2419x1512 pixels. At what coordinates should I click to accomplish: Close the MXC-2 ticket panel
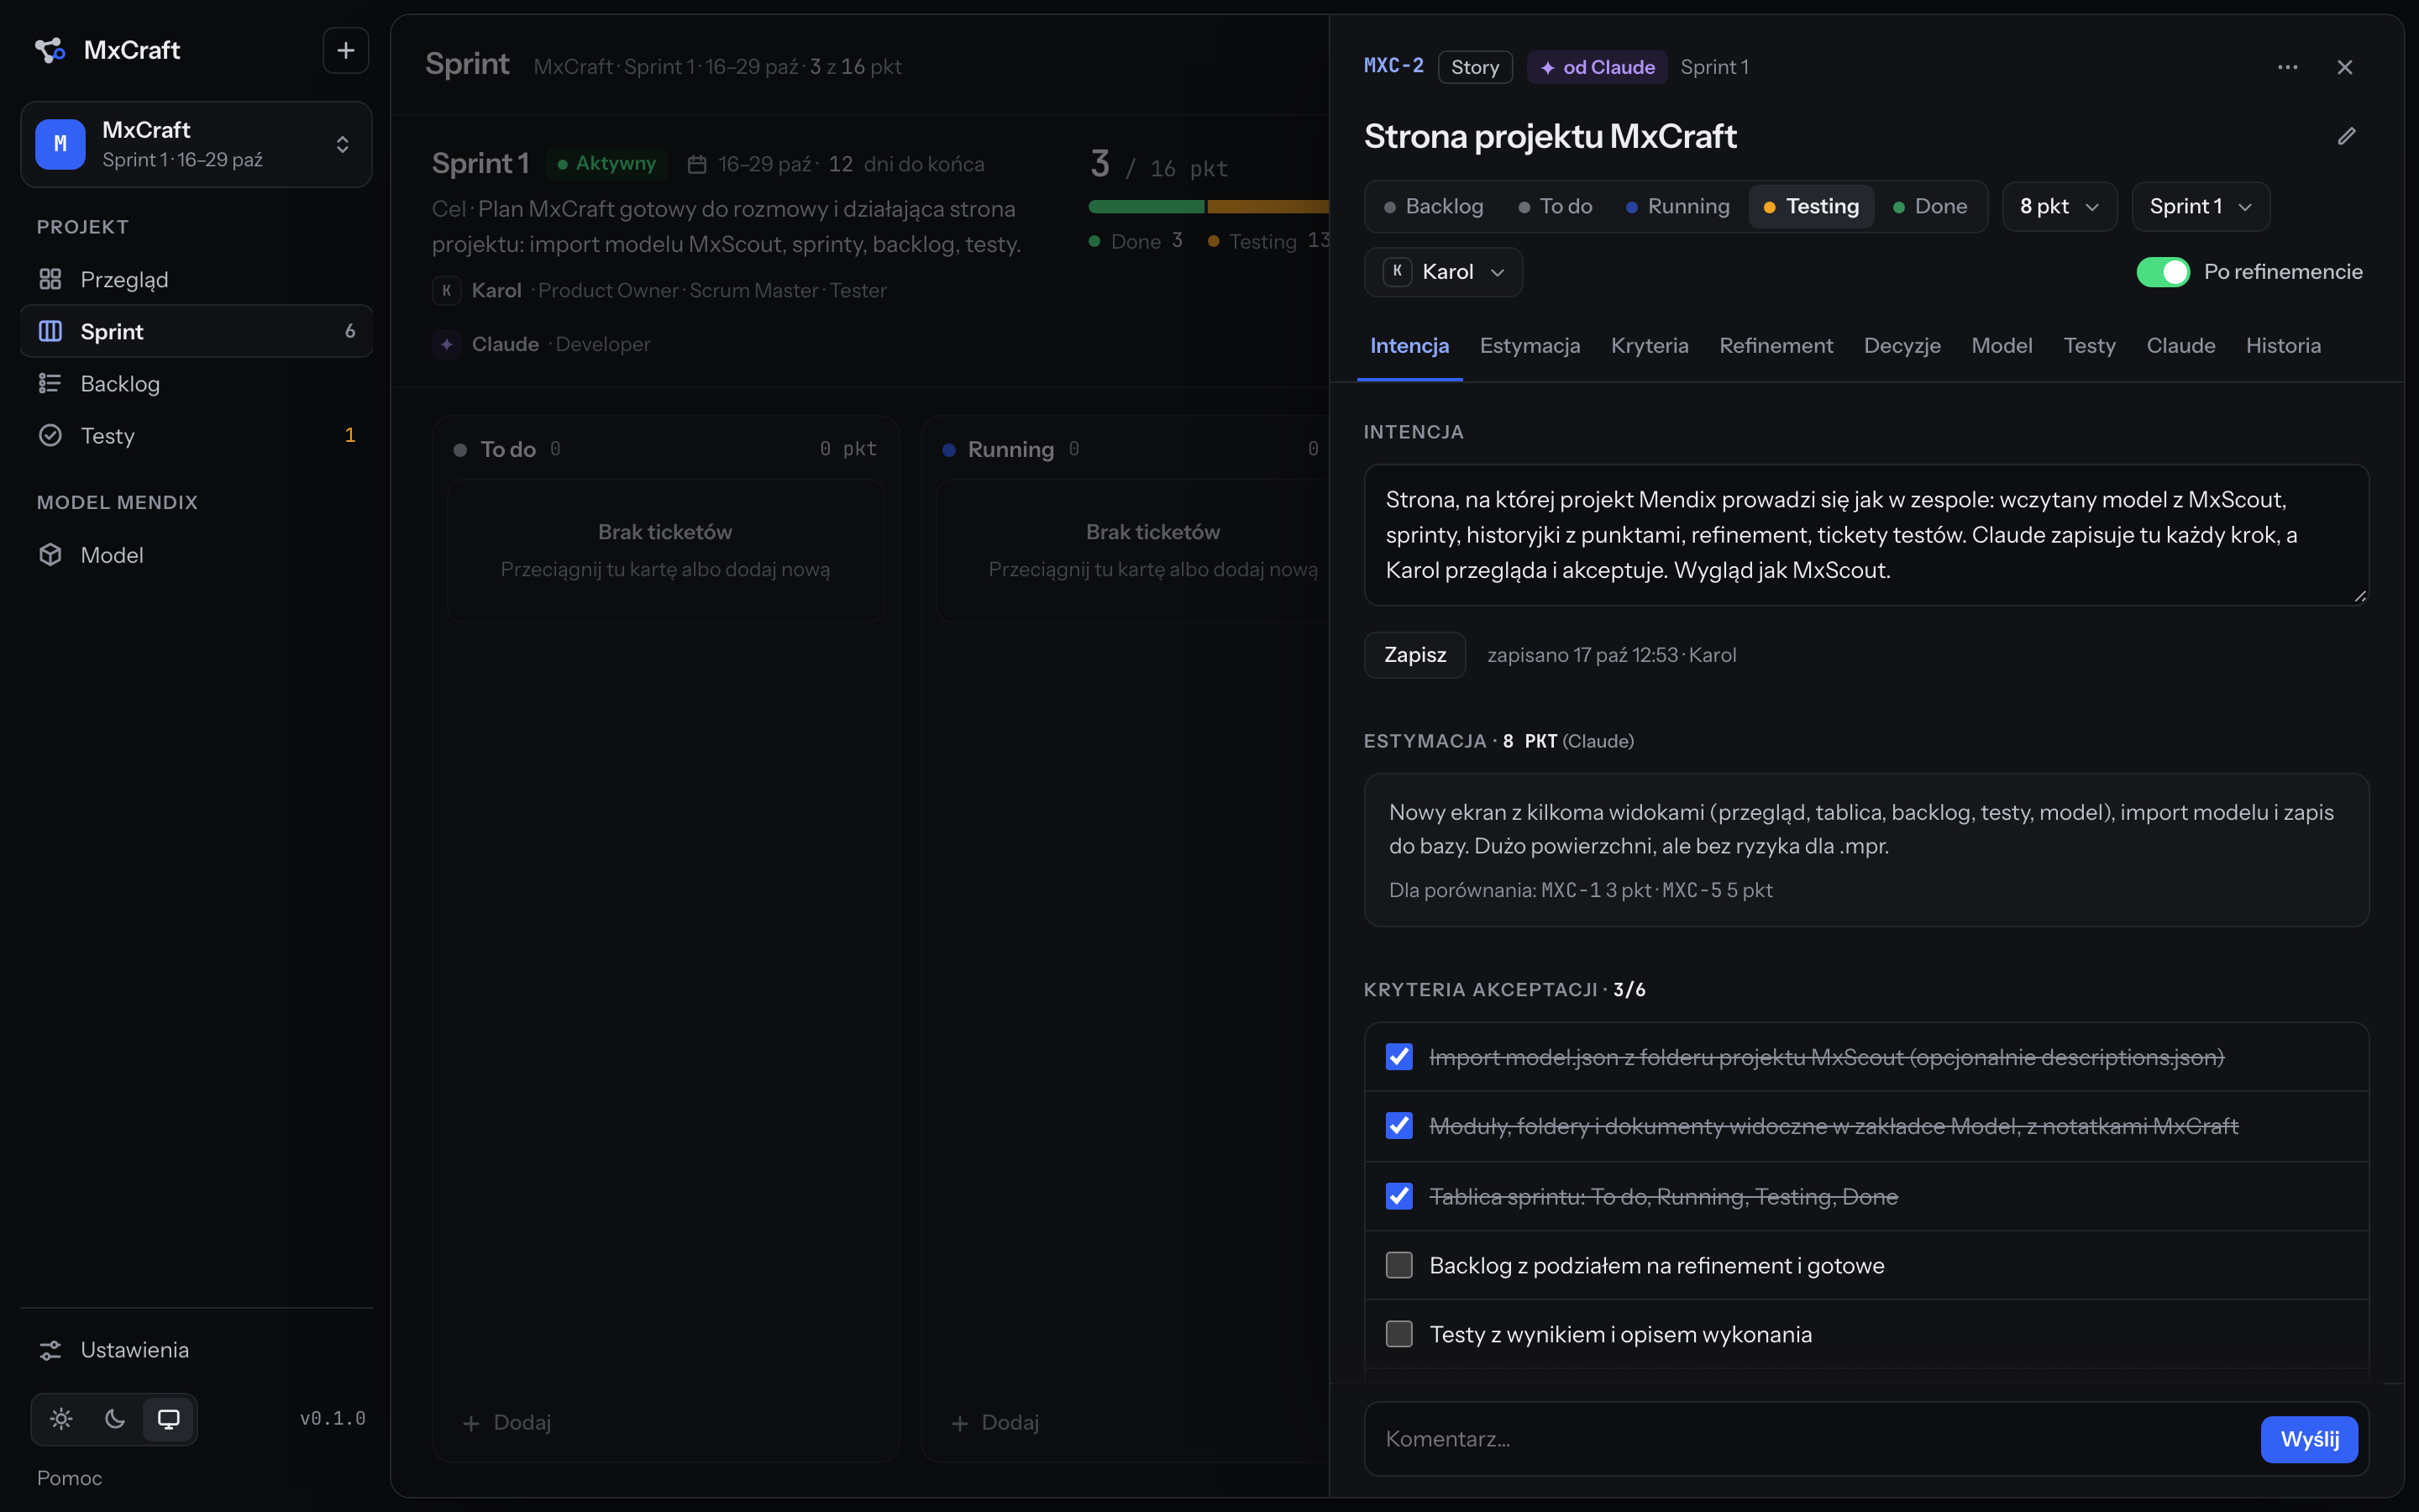(2345, 67)
